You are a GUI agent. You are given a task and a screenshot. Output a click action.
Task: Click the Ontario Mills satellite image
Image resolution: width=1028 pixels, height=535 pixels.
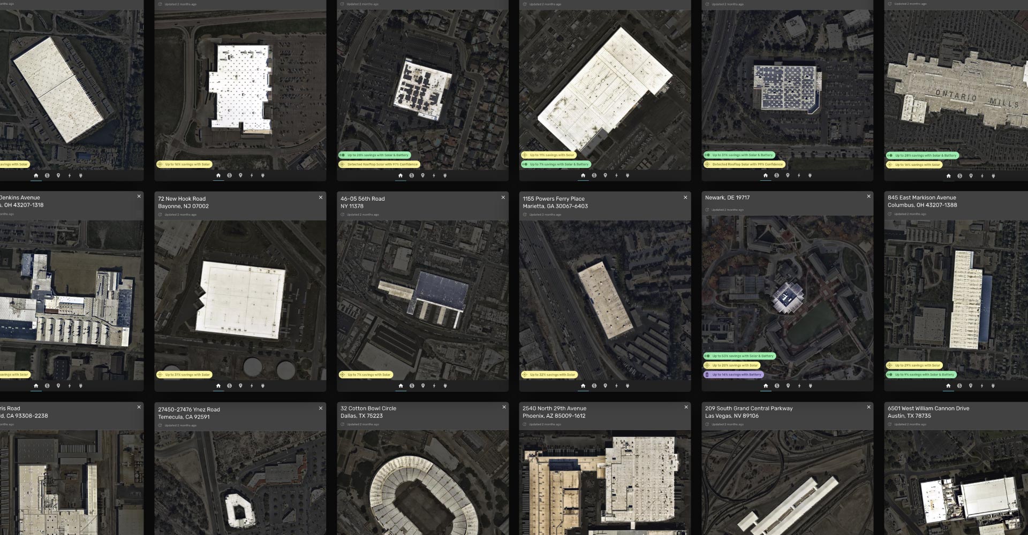pos(956,88)
